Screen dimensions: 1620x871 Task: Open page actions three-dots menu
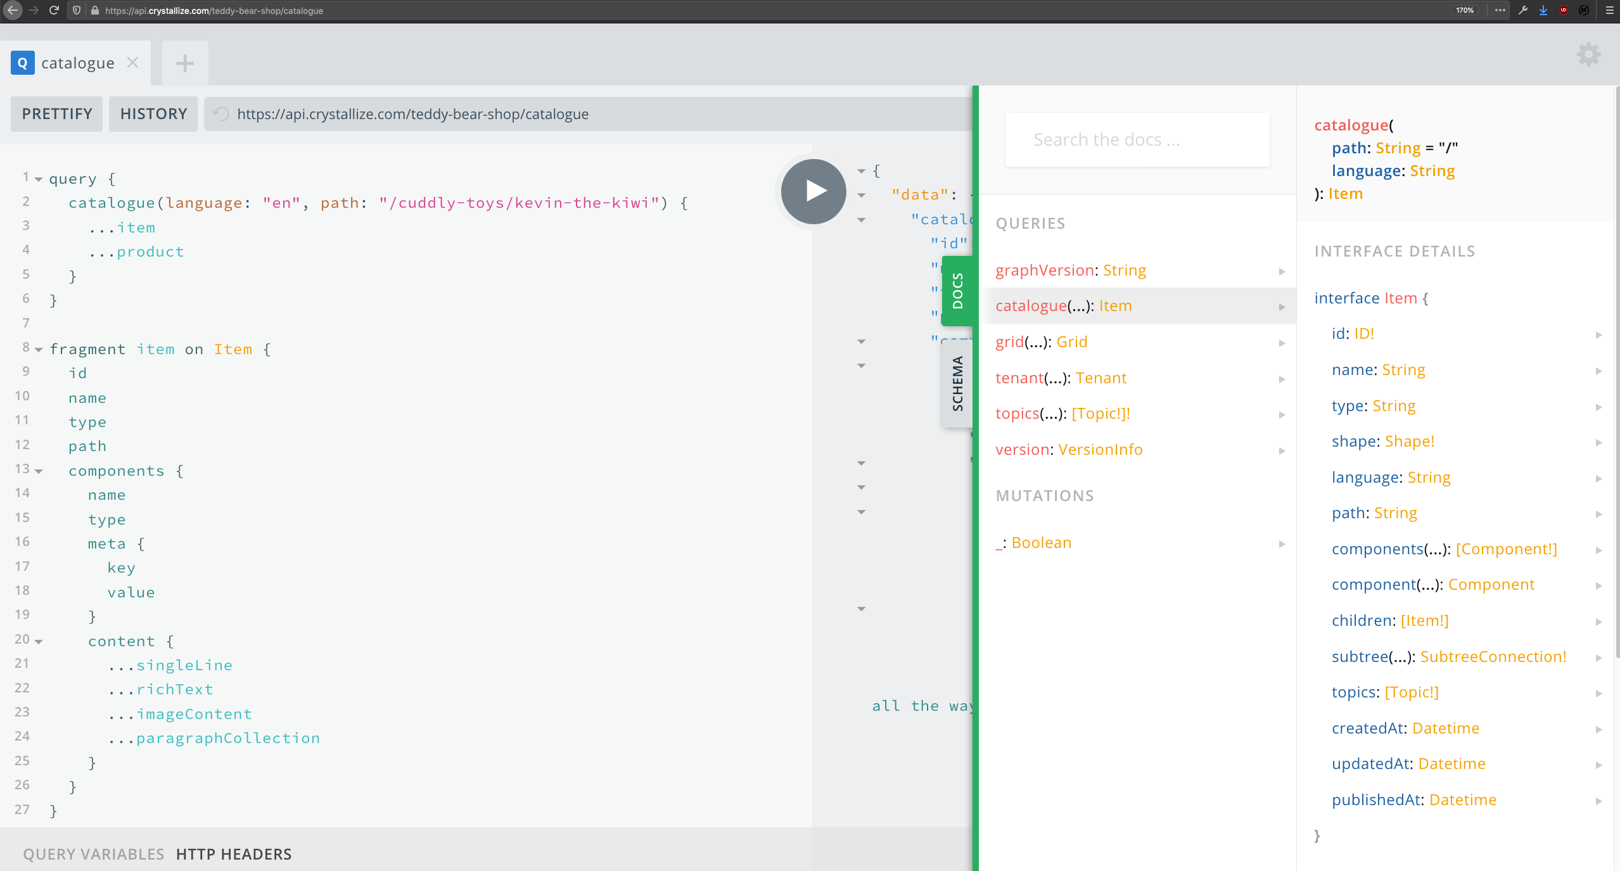coord(1500,10)
